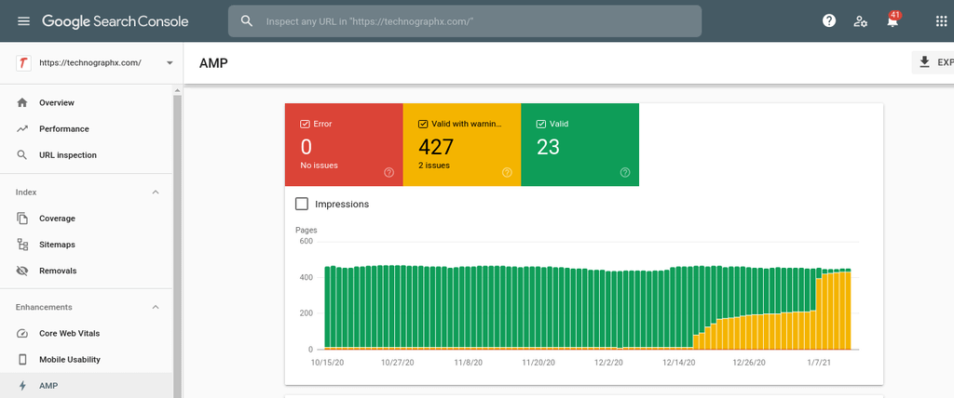The width and height of the screenshot is (954, 398).
Task: Open the property selector dropdown arrow
Action: 170,62
